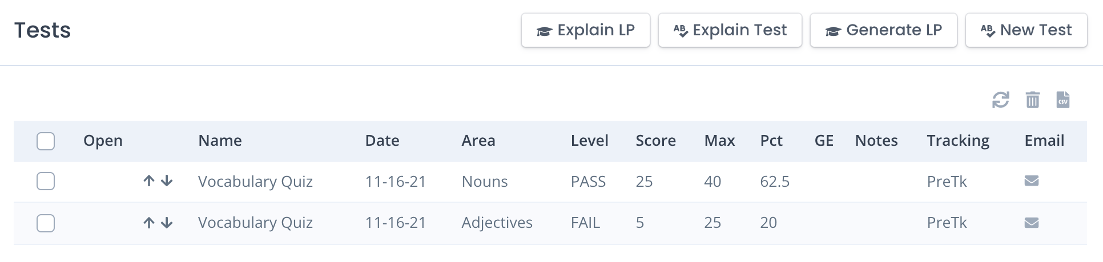Click the refresh icon above the table
Image resolution: width=1103 pixels, height=262 pixels.
(1000, 100)
